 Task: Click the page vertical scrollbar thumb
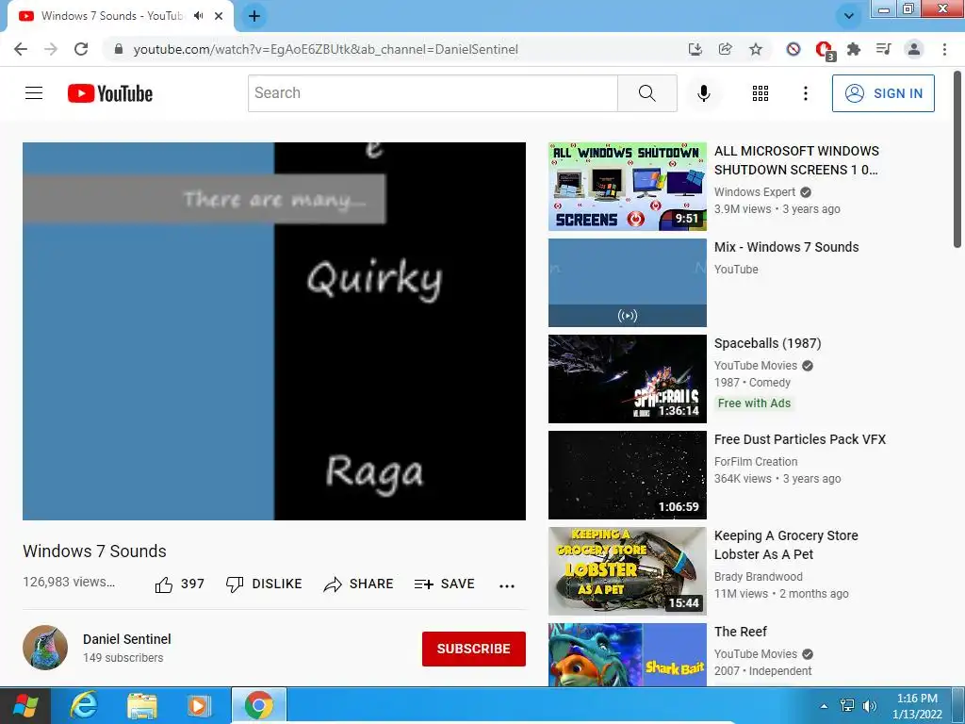(957, 158)
